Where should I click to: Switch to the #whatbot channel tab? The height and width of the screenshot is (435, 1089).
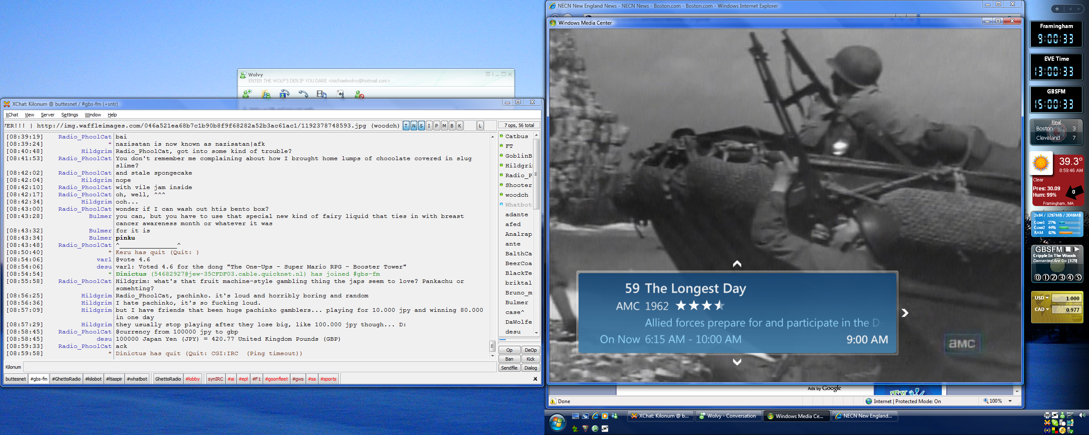click(x=137, y=379)
